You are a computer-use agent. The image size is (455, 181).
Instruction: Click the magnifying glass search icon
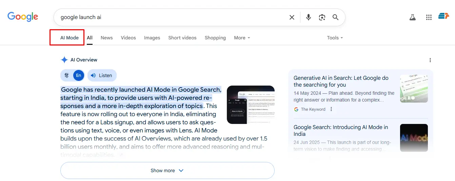[x=335, y=17]
